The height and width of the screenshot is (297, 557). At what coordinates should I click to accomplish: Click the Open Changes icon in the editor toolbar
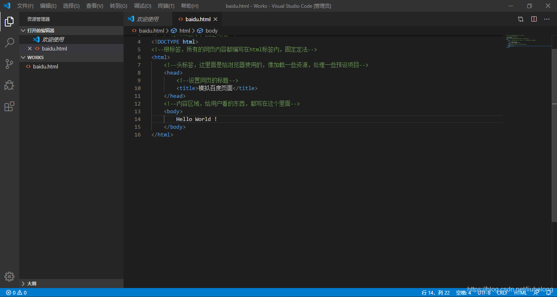pos(521,19)
